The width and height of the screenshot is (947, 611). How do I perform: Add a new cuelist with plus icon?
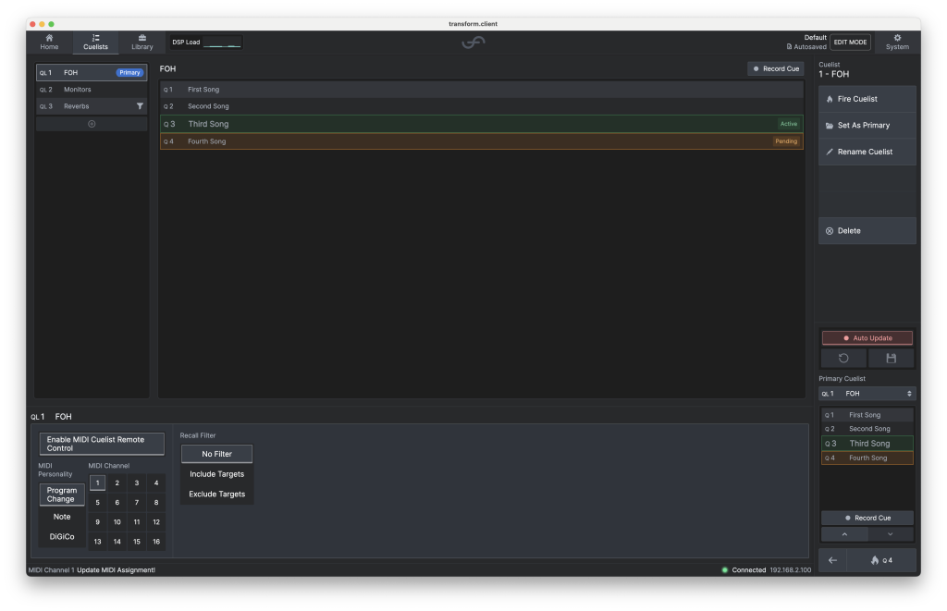[92, 124]
